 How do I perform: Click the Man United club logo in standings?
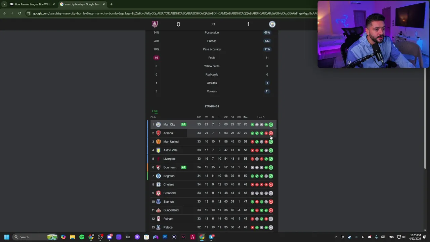pos(158,142)
